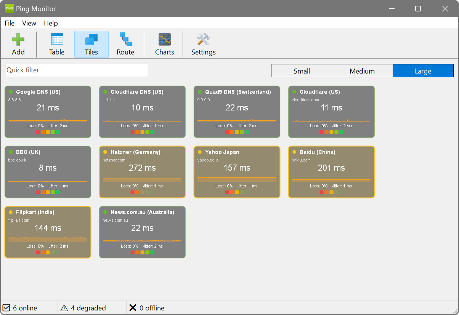Select the Hetzner (Germany) tile
Viewport: 459px width, 315px height.
click(x=142, y=172)
